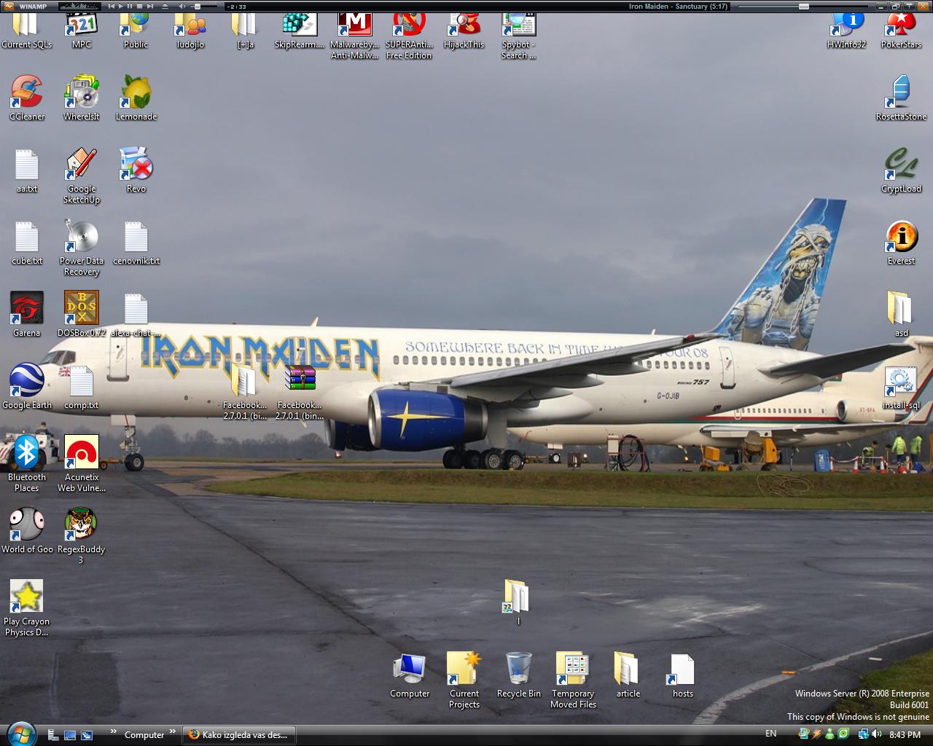The width and height of the screenshot is (933, 746).
Task: Select Play Crayon Physics Deluxe icon
Action: tap(27, 608)
